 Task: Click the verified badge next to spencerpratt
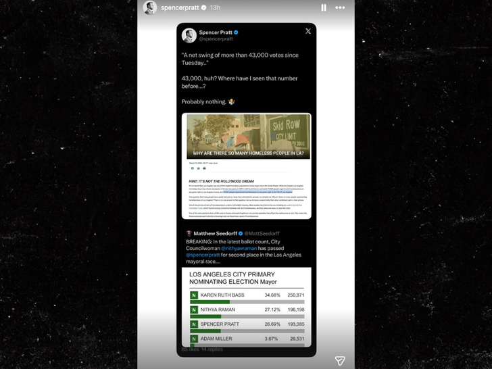[x=203, y=7]
